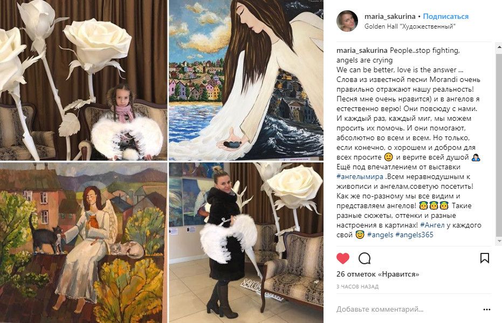The image size is (502, 323).
Task: Click painting of angel with cats
Action: pyautogui.click(x=83, y=243)
